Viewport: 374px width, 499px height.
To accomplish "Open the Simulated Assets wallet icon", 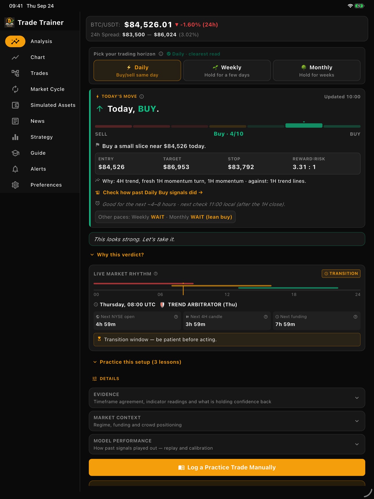I will (15, 105).
